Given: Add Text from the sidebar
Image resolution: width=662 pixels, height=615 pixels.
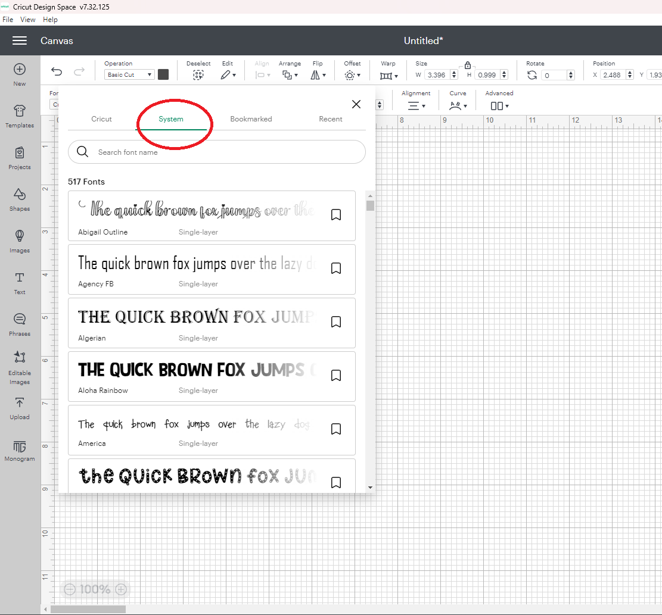Looking at the screenshot, I should coord(20,283).
